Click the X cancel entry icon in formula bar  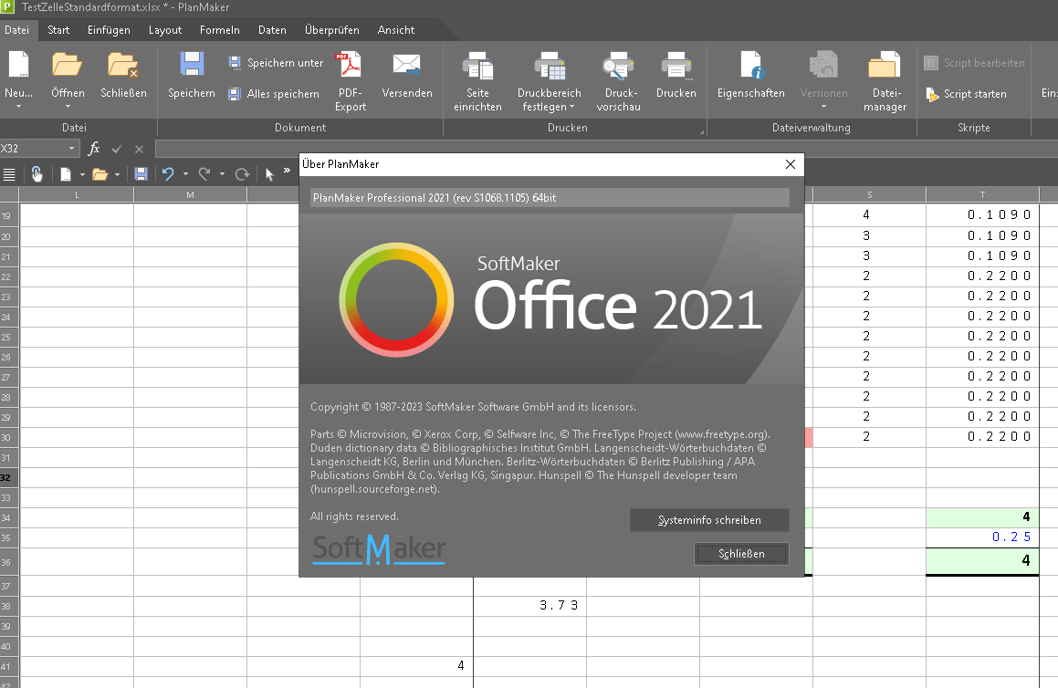(139, 149)
